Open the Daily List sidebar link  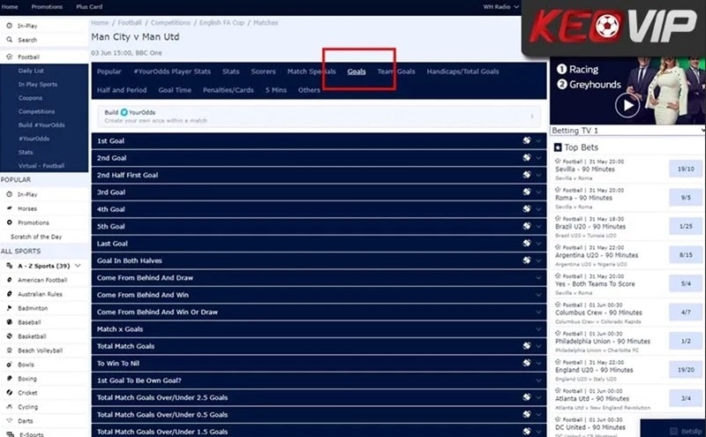click(x=31, y=71)
